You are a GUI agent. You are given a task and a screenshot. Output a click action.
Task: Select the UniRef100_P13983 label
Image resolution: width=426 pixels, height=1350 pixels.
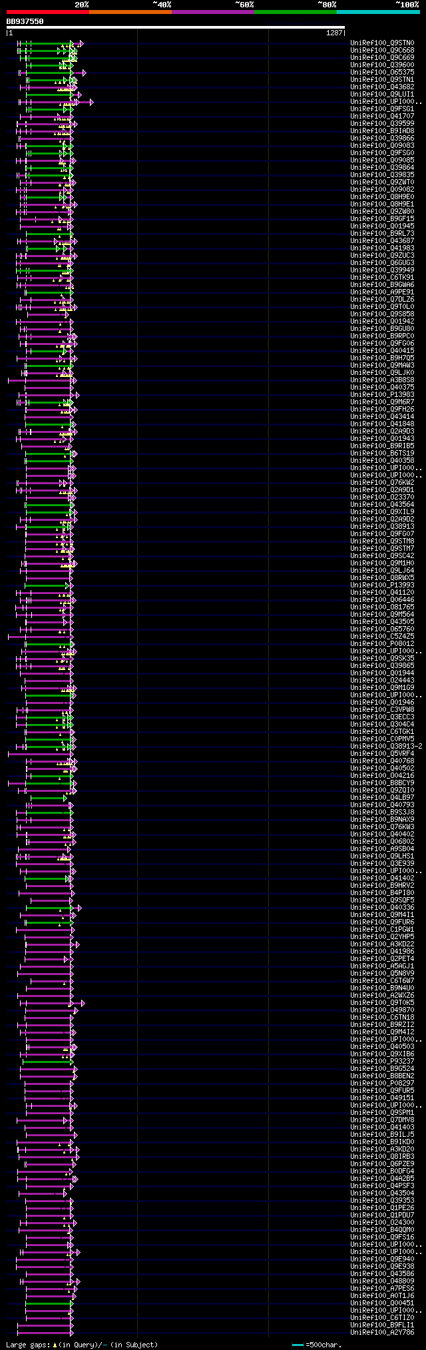(382, 395)
